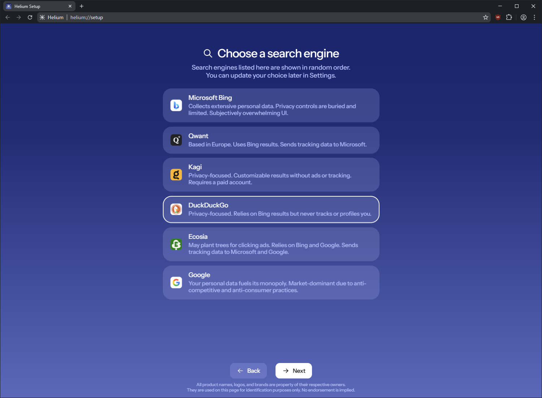Image resolution: width=542 pixels, height=398 pixels.
Task: Click the Helium icon in the address bar
Action: 42,17
